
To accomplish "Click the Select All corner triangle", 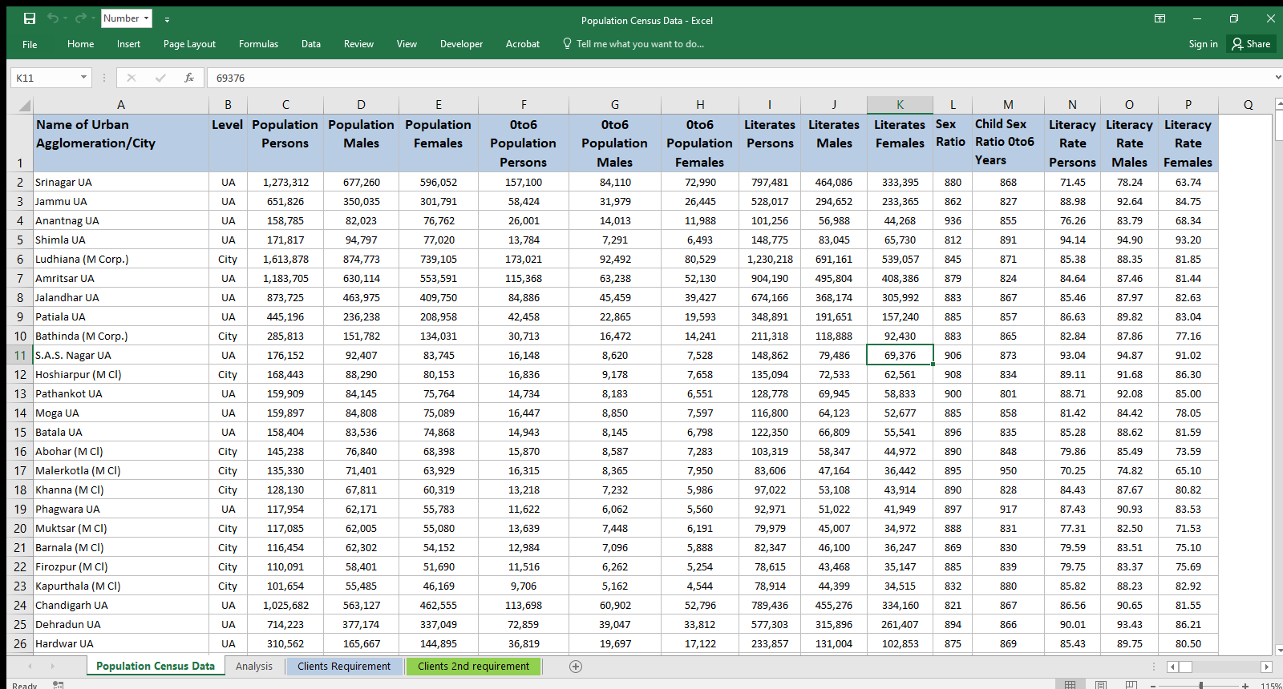I will (x=24, y=105).
